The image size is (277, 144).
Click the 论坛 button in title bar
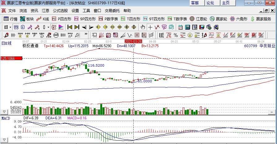click(213, 3)
